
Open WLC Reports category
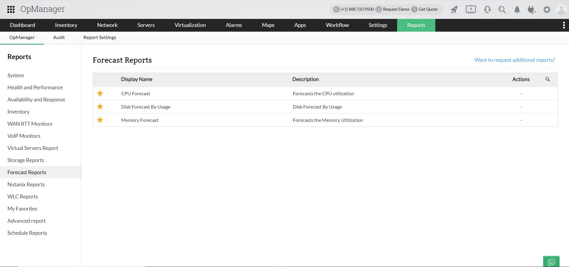pos(23,197)
